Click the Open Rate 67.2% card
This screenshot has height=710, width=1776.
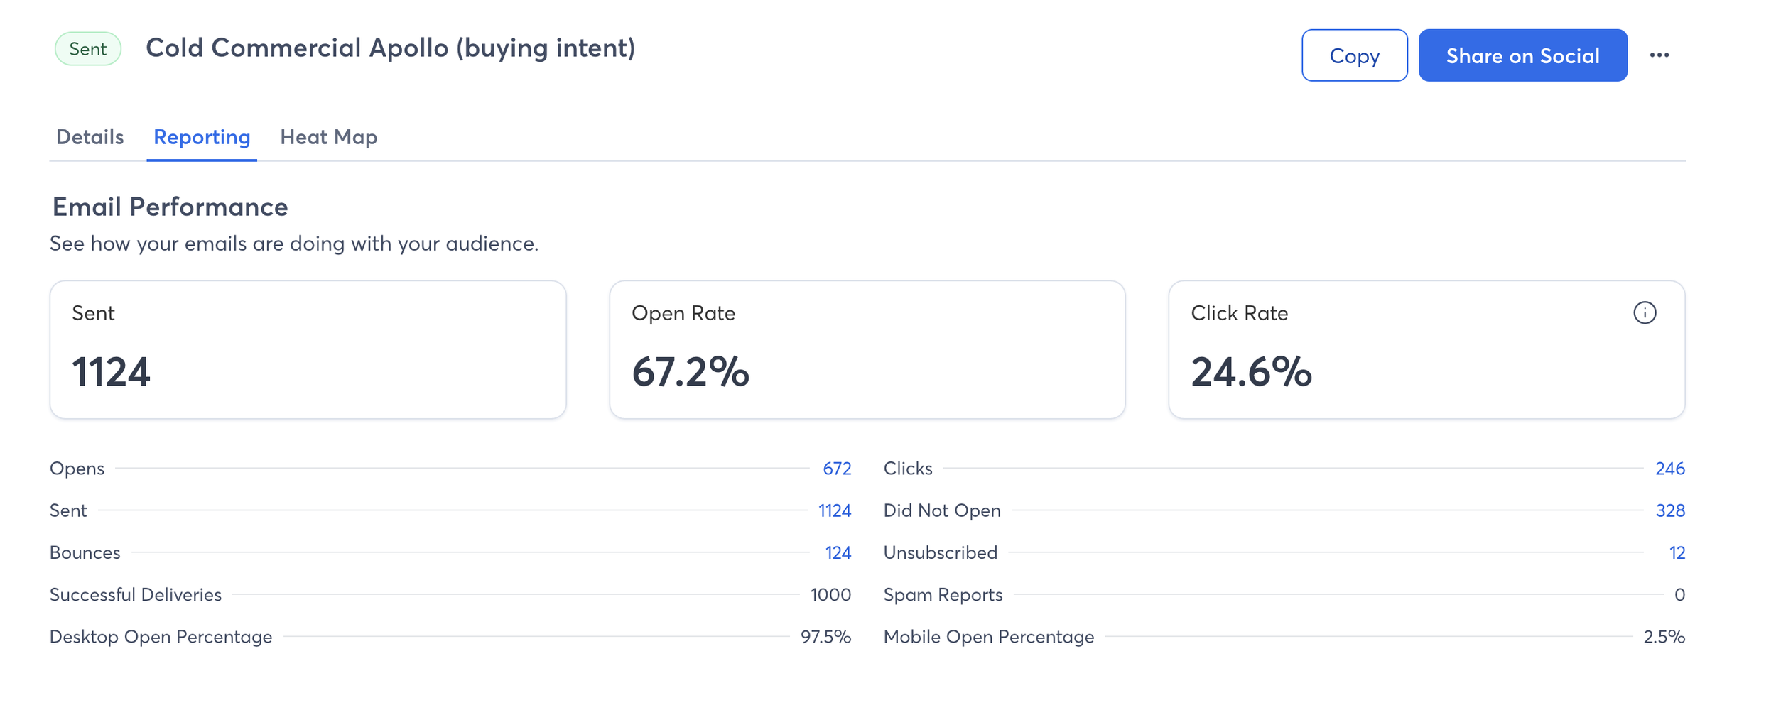(x=867, y=349)
